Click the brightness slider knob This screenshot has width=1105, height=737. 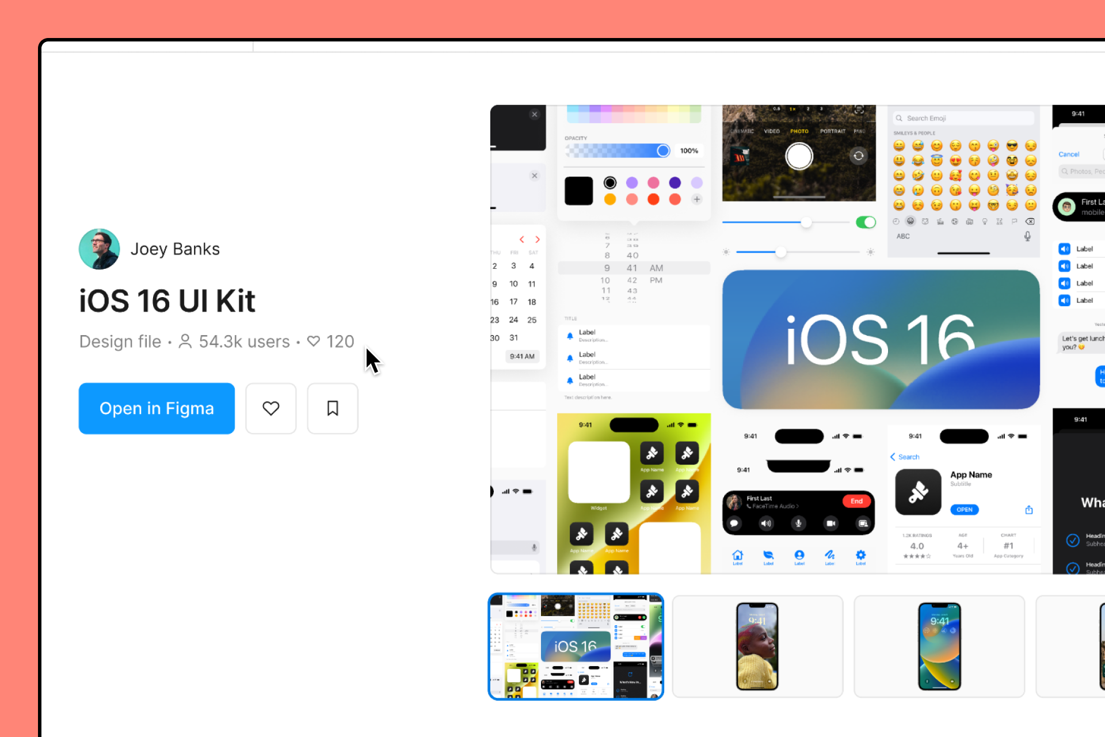[780, 252]
